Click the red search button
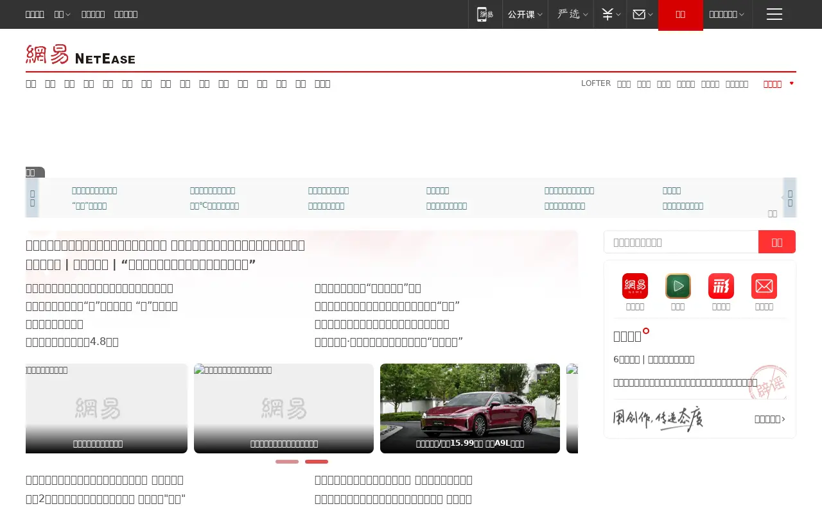The height and width of the screenshot is (513, 822). coord(777,242)
